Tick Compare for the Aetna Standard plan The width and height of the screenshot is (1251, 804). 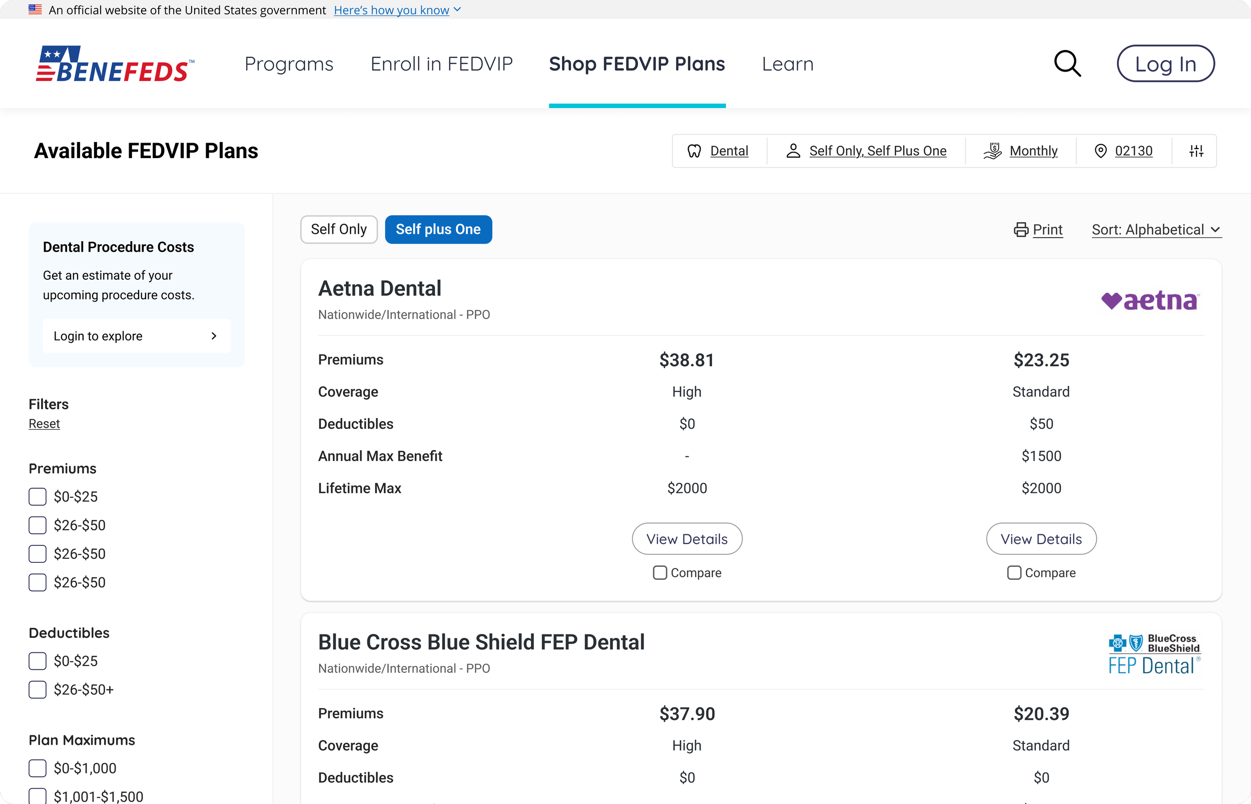click(1014, 573)
